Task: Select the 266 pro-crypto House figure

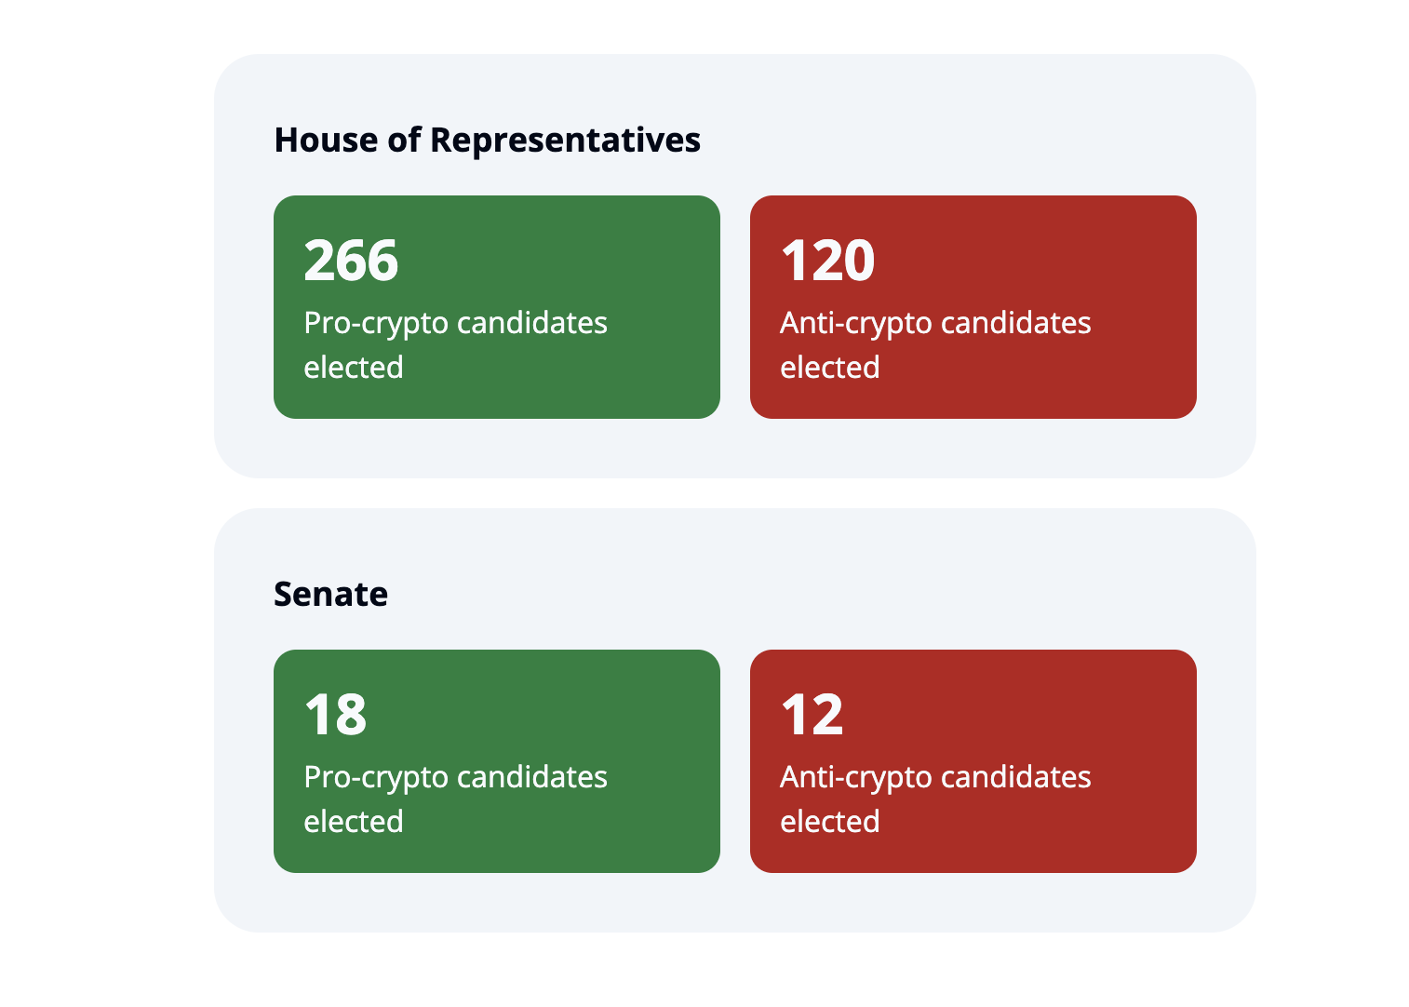Action: [x=351, y=260]
